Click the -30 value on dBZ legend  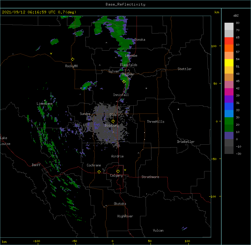[x=238, y=154]
